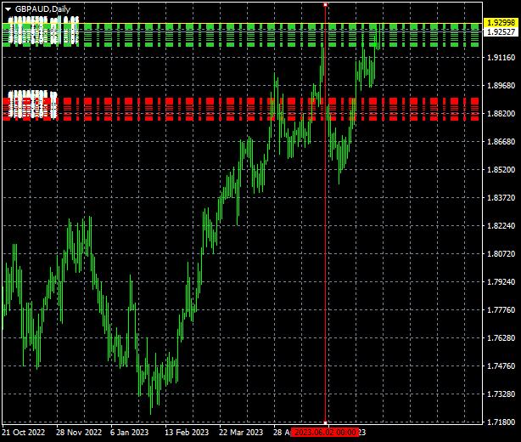Click the 1.76280 price scale value
Viewport: 521px width, 442px height.
click(501, 337)
